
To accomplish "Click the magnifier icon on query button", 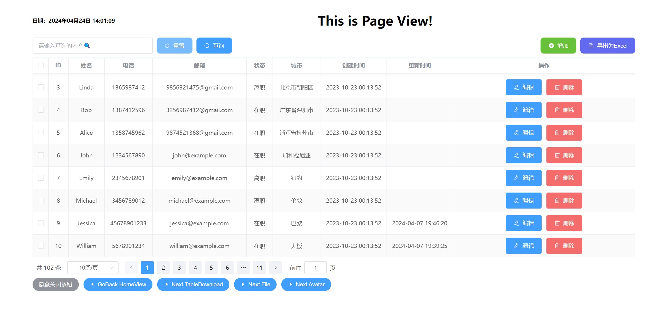I will point(207,46).
